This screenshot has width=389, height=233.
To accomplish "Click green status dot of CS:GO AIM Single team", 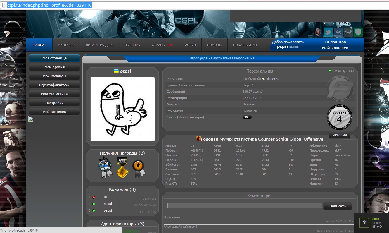I will (x=94, y=204).
